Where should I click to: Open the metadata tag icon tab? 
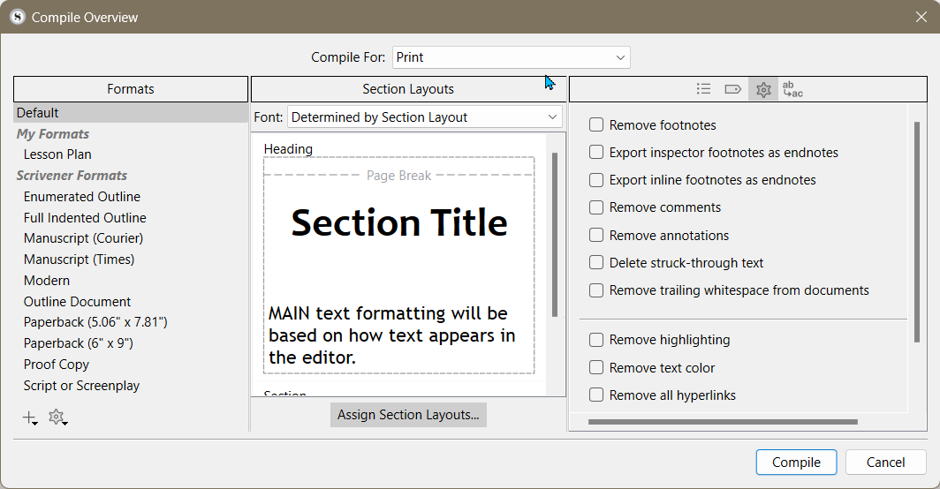click(732, 89)
